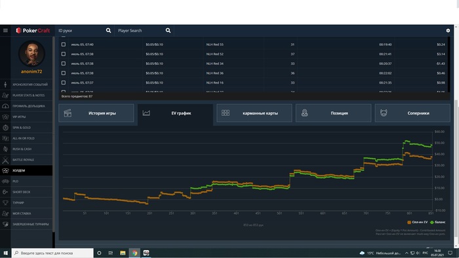Open SPIN & GOLD menu label

click(x=22, y=128)
